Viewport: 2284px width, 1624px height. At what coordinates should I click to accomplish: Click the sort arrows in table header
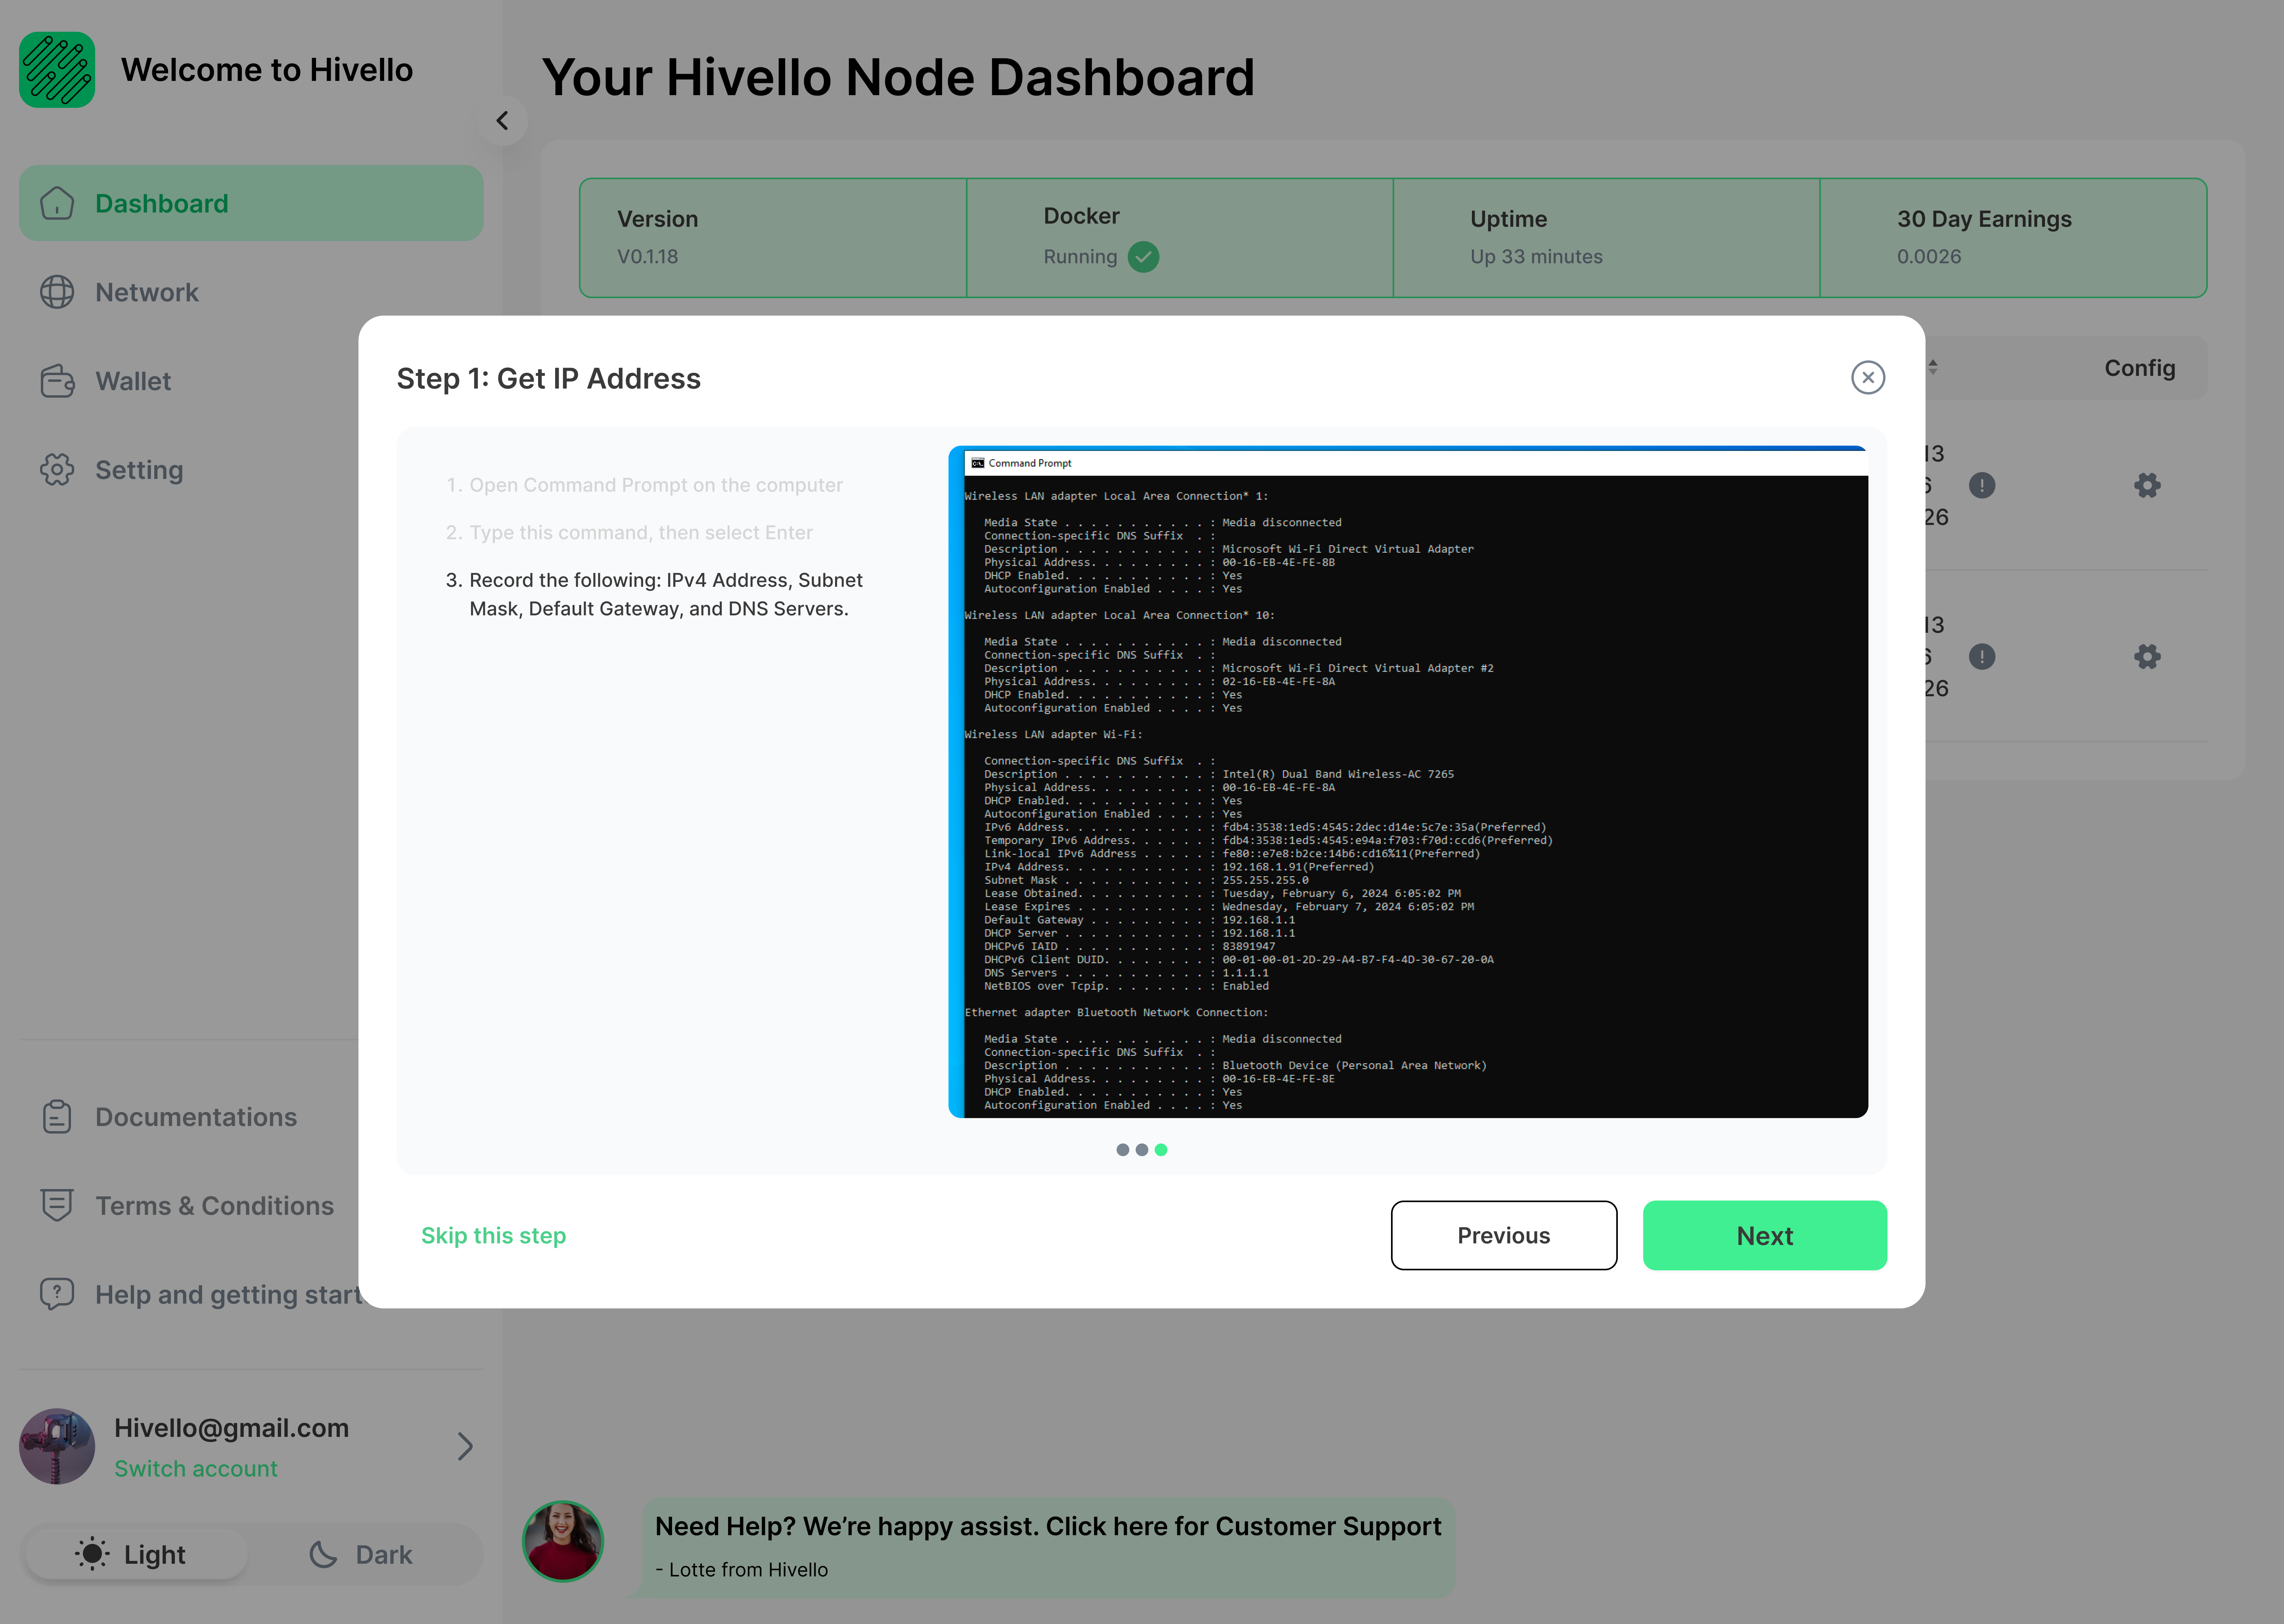(x=1933, y=368)
